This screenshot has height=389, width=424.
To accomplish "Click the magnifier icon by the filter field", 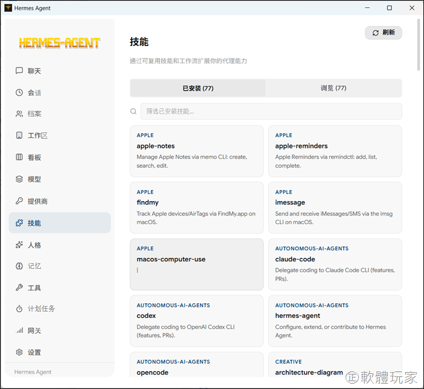I will (x=133, y=111).
